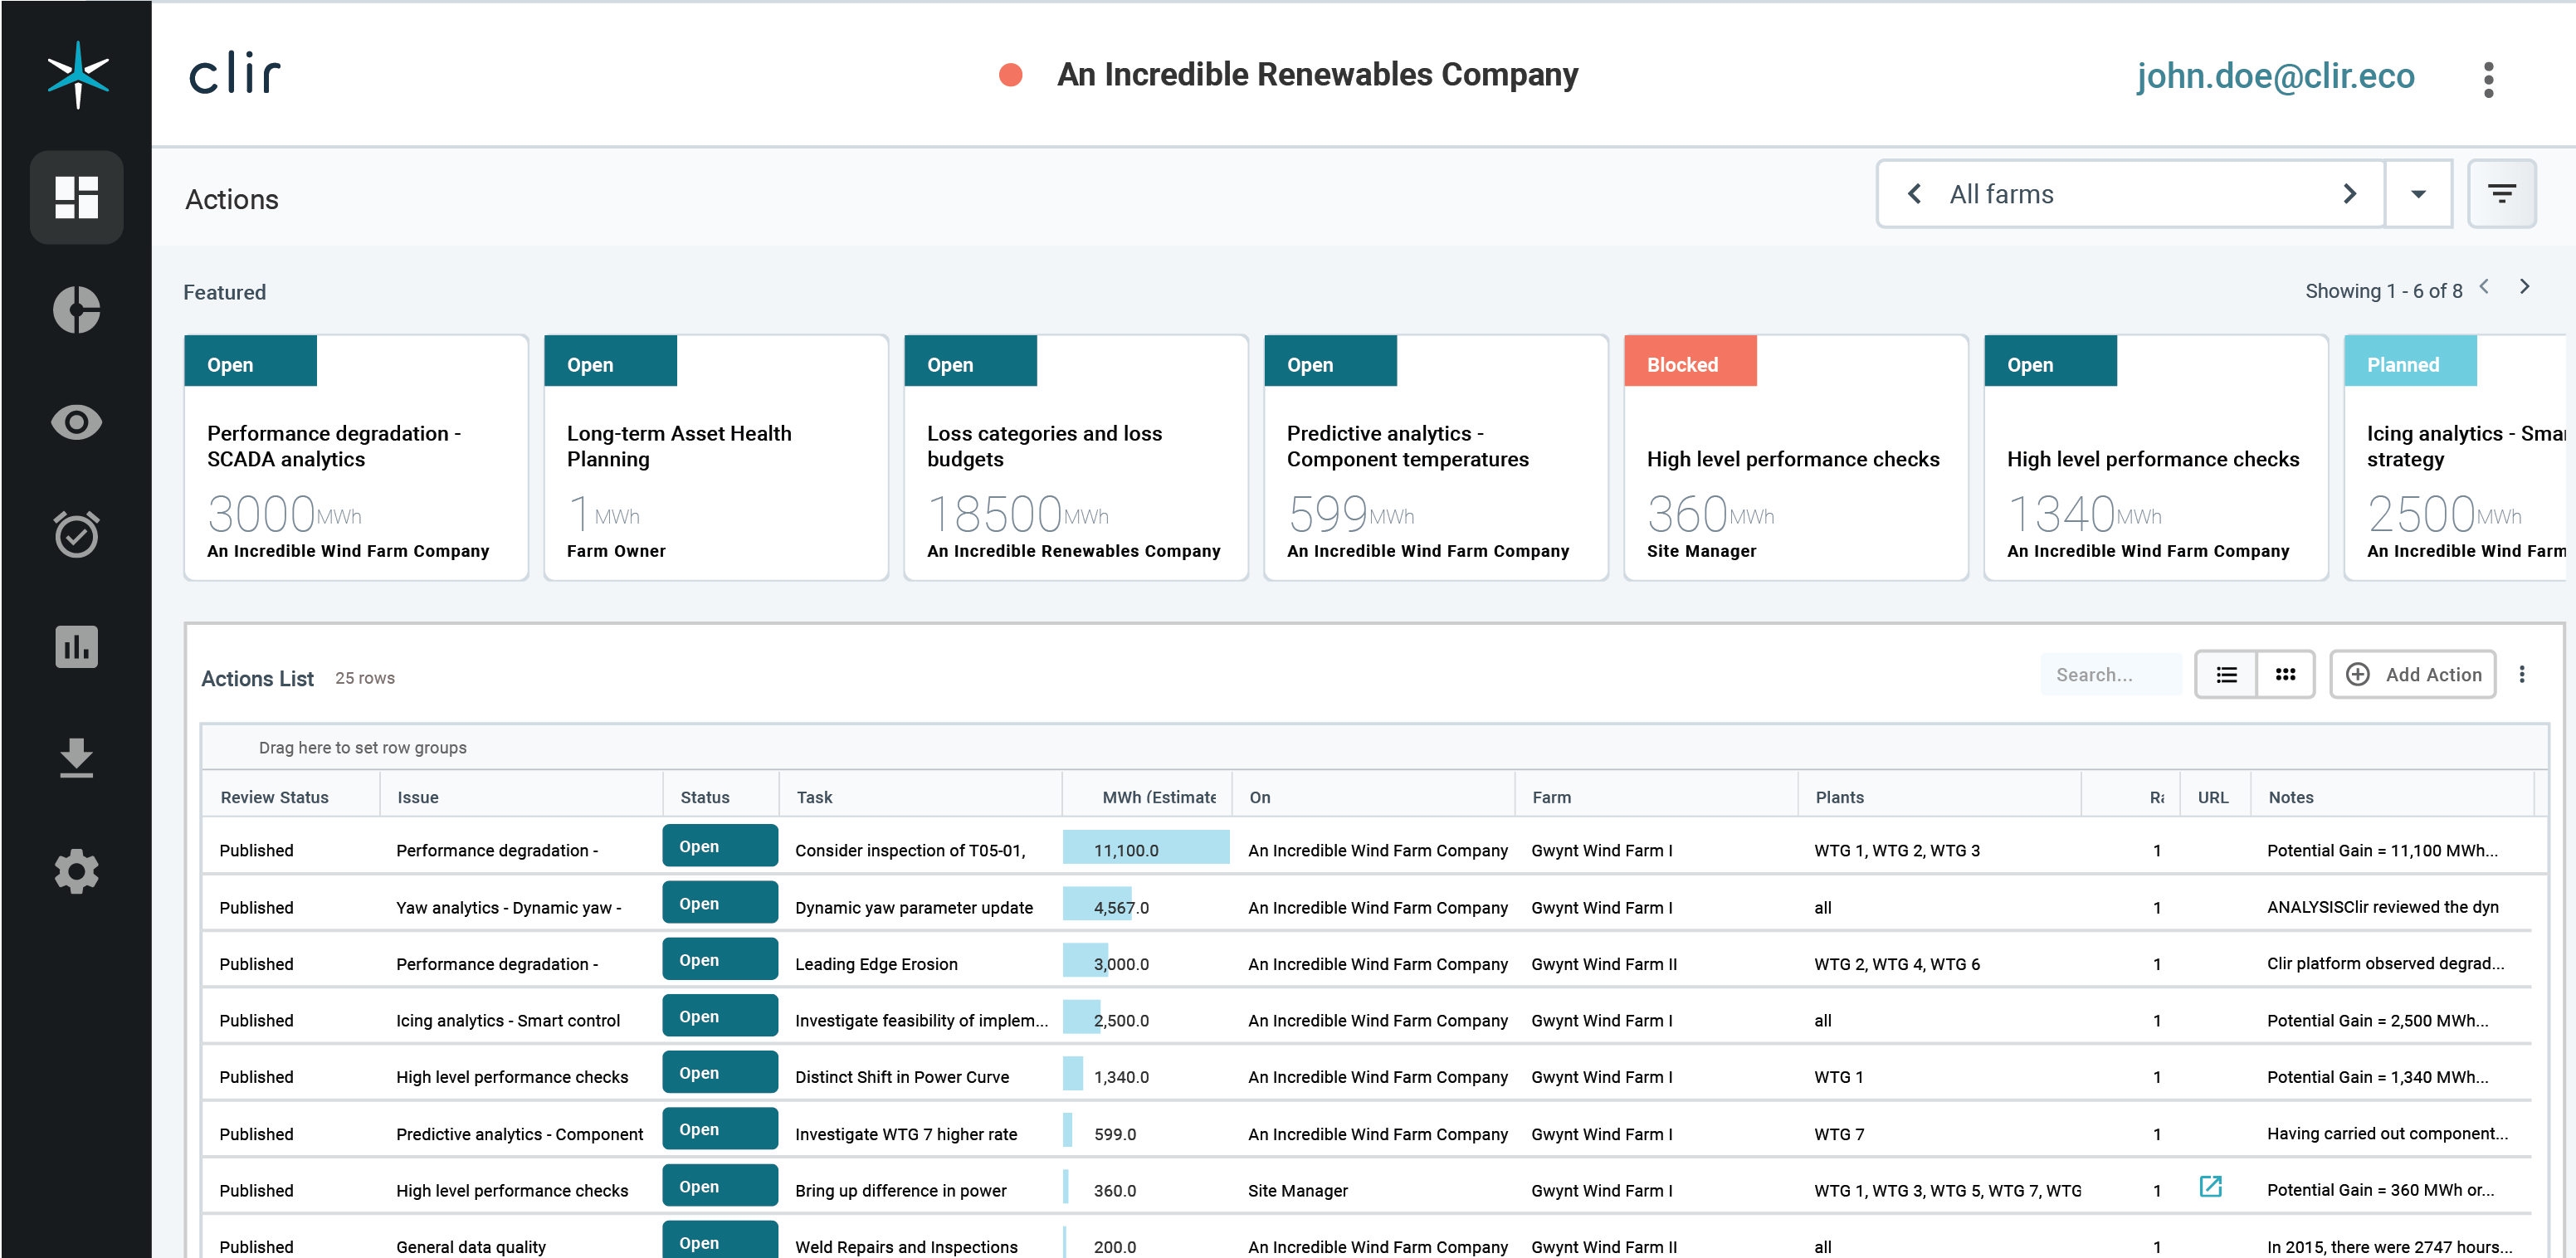Viewport: 2576px width, 1258px height.
Task: Sort by Farm column header
Action: pos(1551,798)
